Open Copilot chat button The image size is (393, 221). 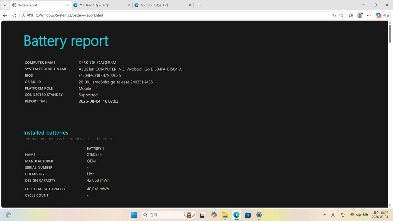click(383, 15)
